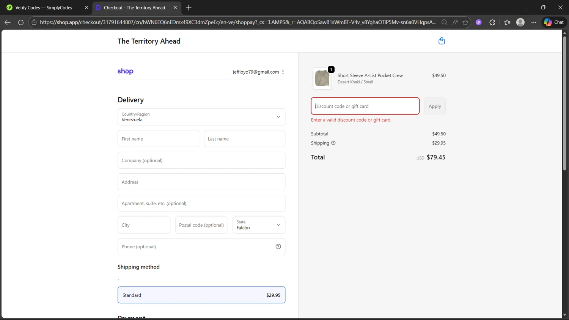
Task: Click the 'Enter a valid discount code' error
Action: (351, 120)
